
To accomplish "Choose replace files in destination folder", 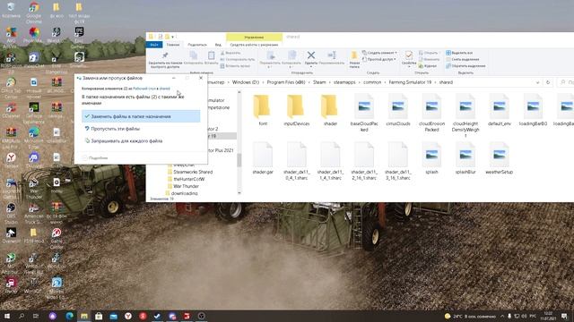I will [x=141, y=116].
